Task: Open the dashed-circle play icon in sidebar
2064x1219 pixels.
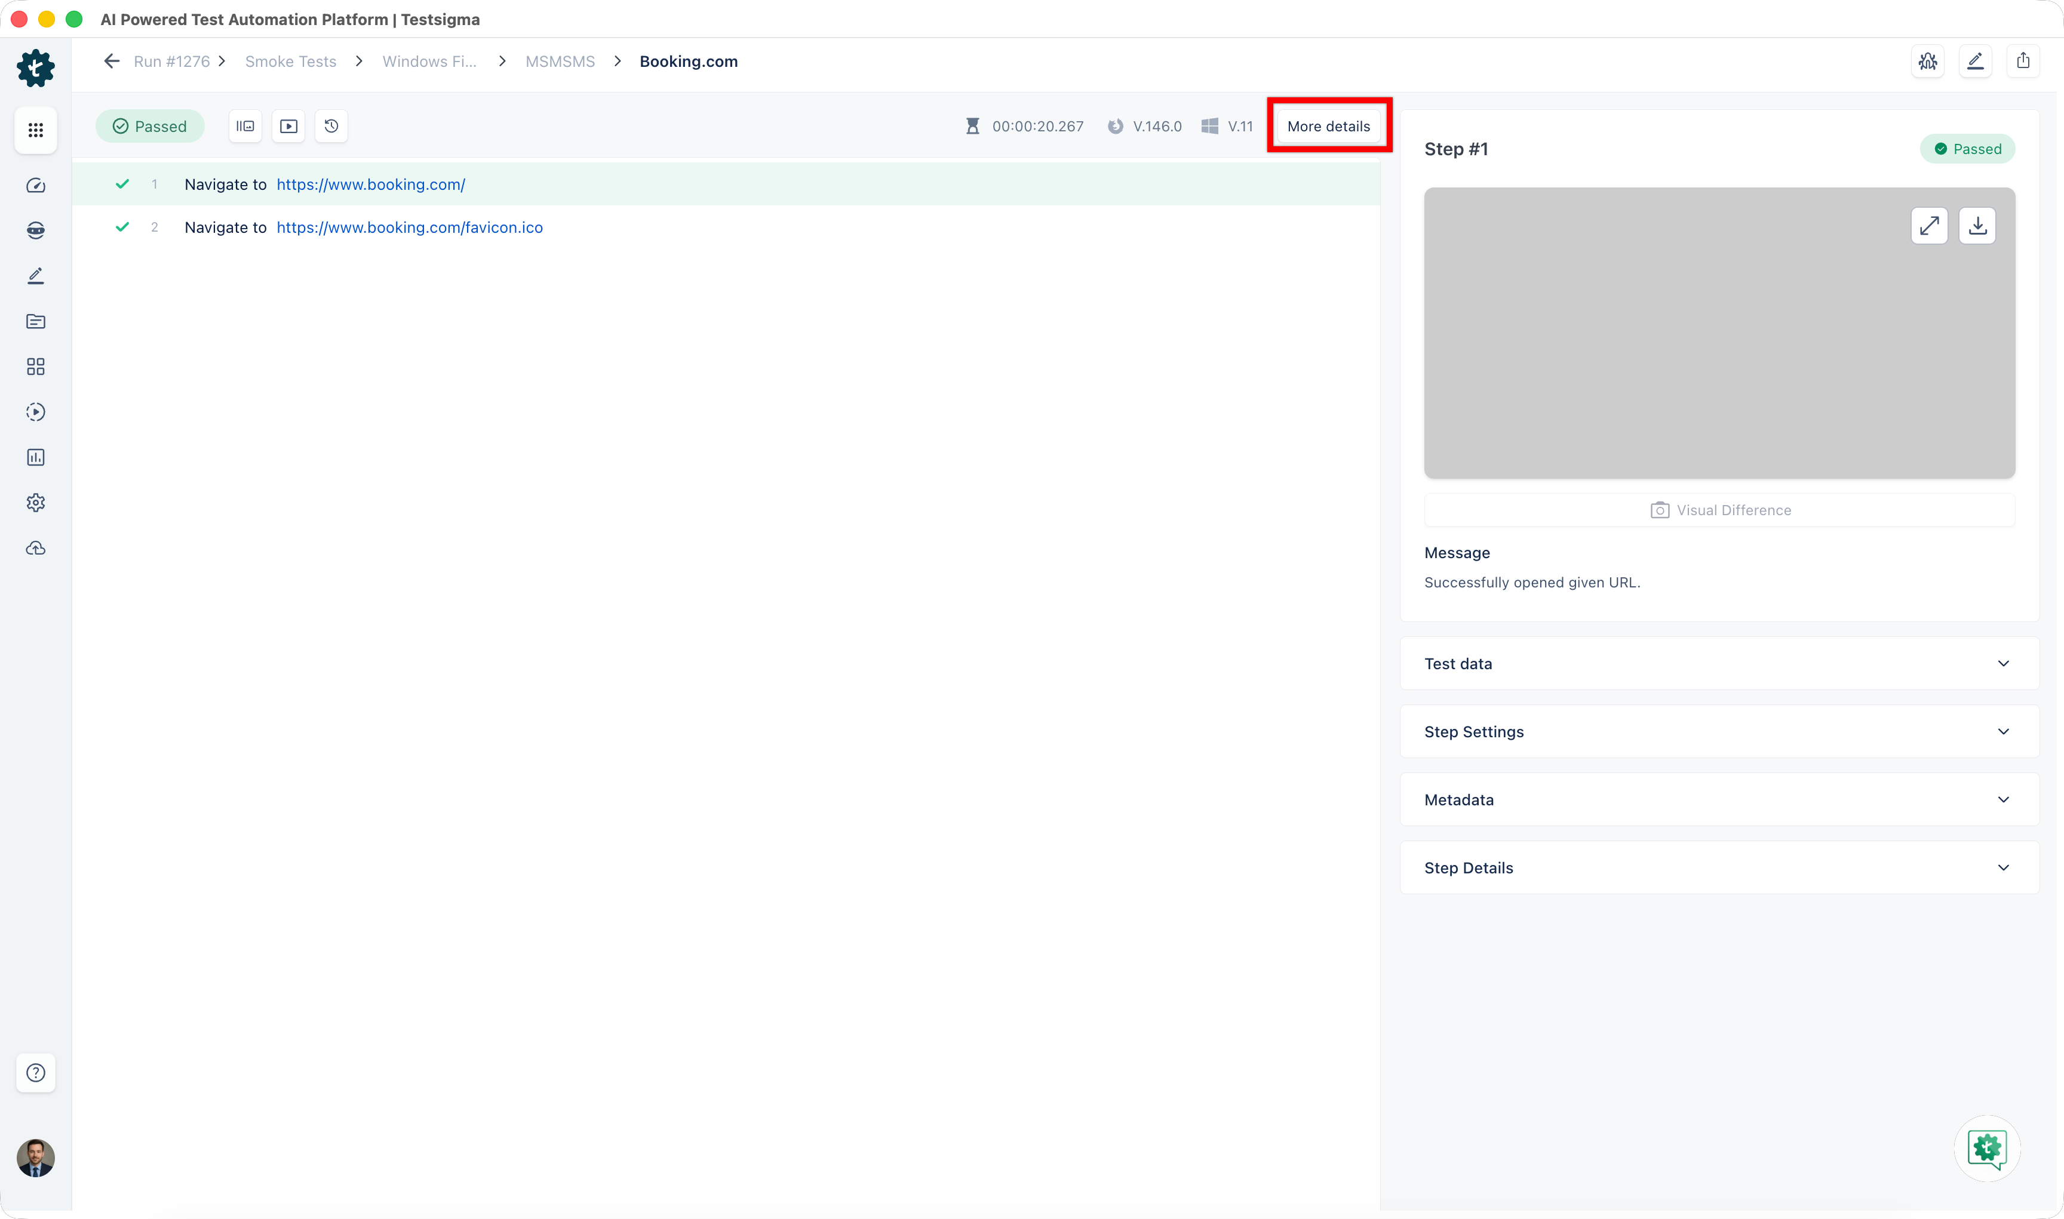Action: coord(35,411)
